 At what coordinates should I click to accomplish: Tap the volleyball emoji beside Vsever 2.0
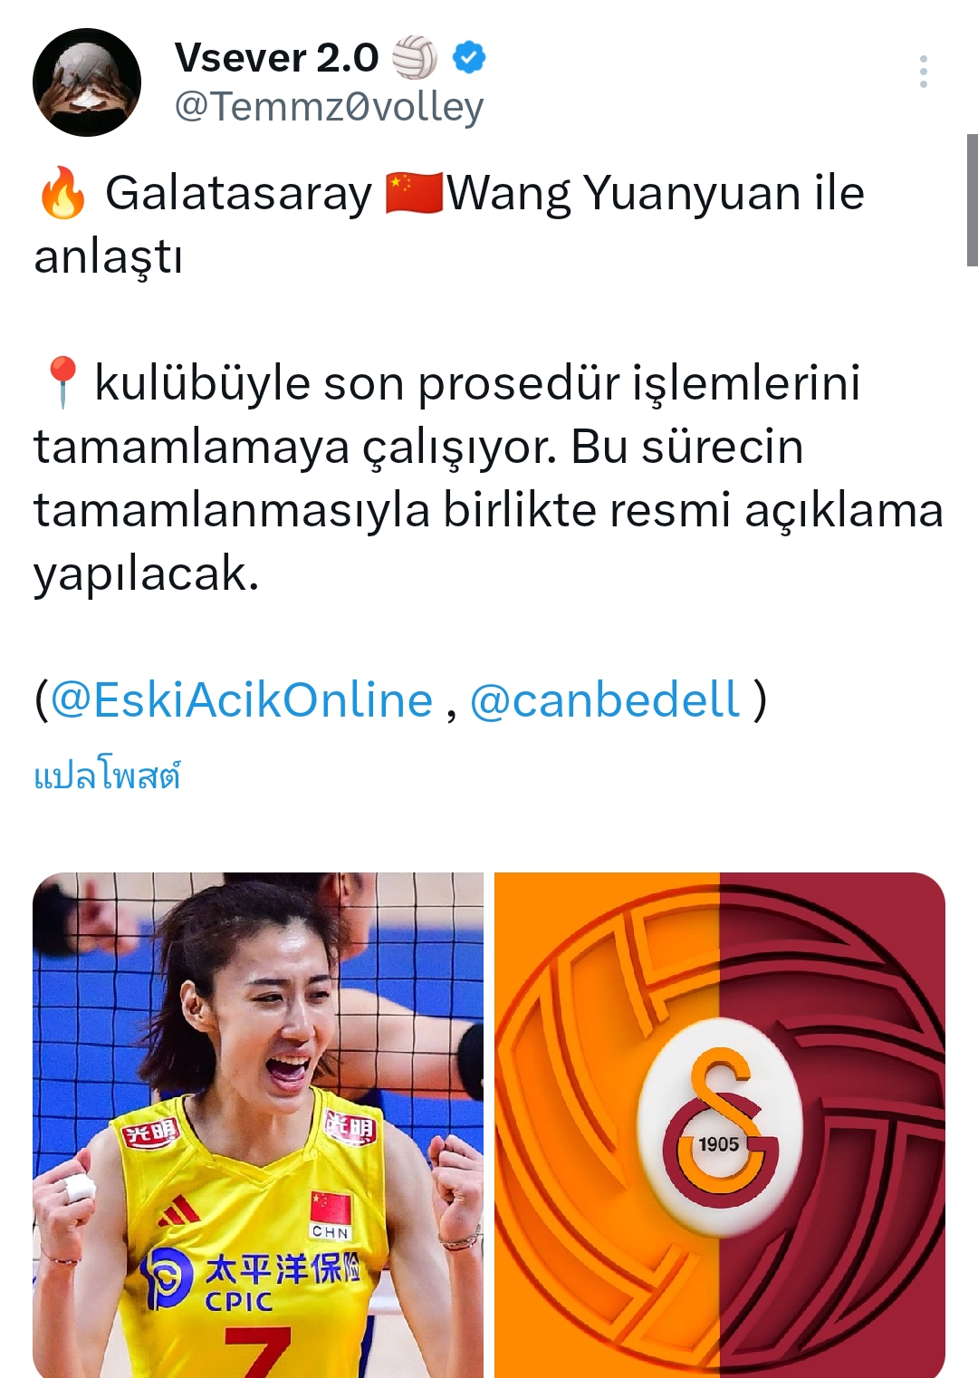[414, 57]
